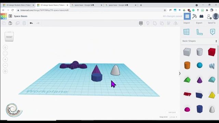Pick the blue Sphere shape
The height and width of the screenshot is (123, 219).
[199, 65]
